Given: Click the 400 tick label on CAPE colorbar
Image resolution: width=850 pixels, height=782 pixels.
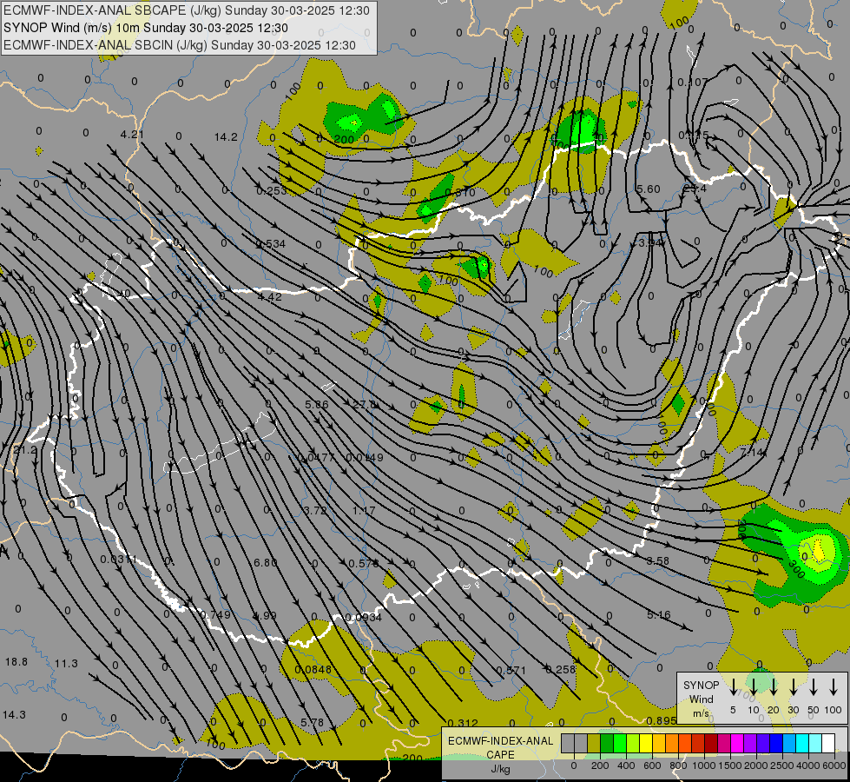Looking at the screenshot, I should [626, 765].
